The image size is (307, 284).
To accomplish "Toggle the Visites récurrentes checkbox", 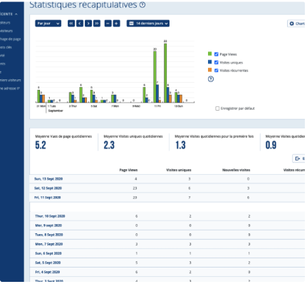I will [217, 71].
